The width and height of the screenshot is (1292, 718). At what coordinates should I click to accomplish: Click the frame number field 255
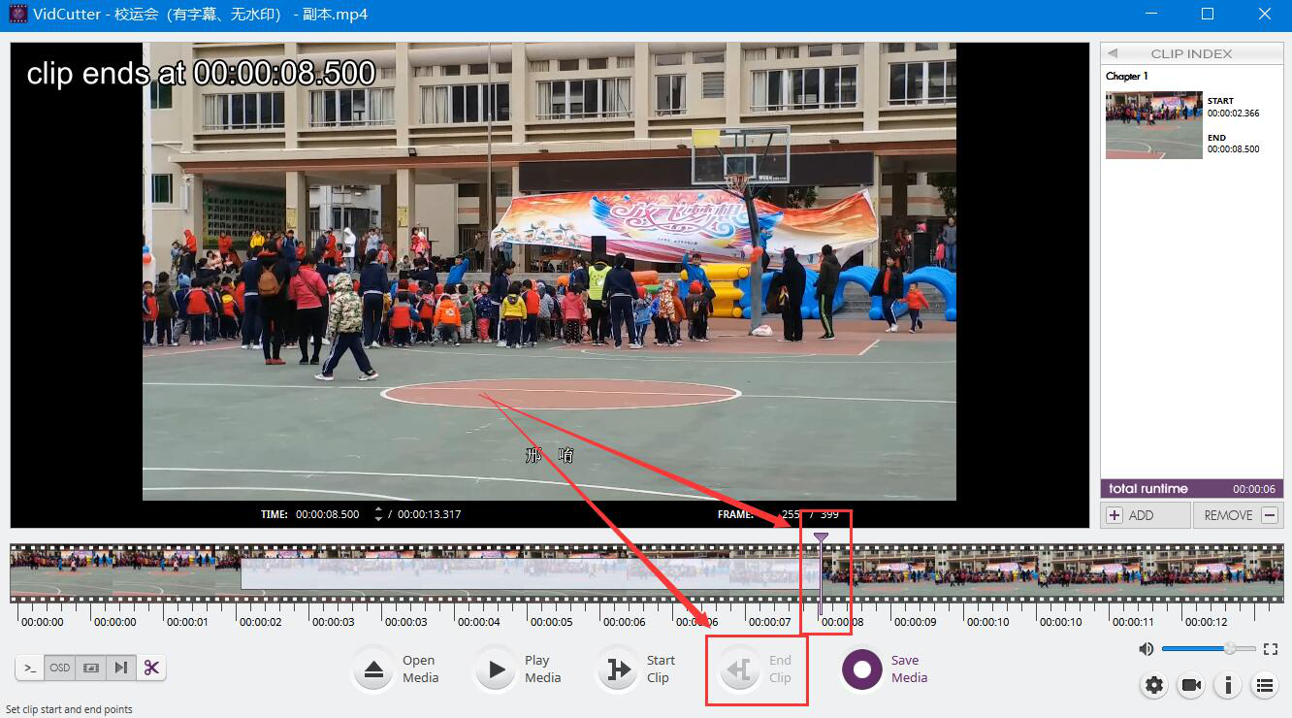[x=791, y=514]
